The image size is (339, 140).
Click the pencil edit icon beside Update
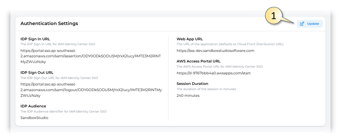(x=302, y=24)
